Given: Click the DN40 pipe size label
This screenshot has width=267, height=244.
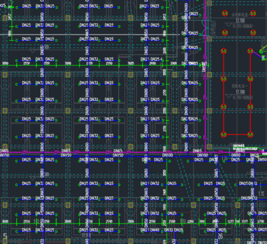Looking at the screenshot, I should click(x=155, y=230).
